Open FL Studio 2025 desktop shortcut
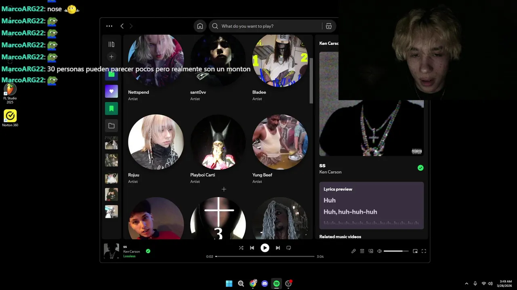 (10, 94)
